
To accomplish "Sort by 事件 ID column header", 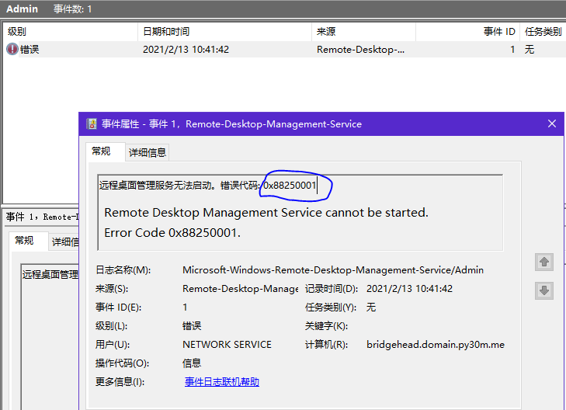I will [467, 32].
